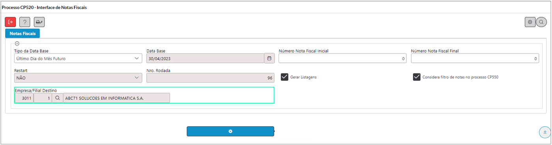Click the Data Base date field
552x145 pixels.
(205, 58)
